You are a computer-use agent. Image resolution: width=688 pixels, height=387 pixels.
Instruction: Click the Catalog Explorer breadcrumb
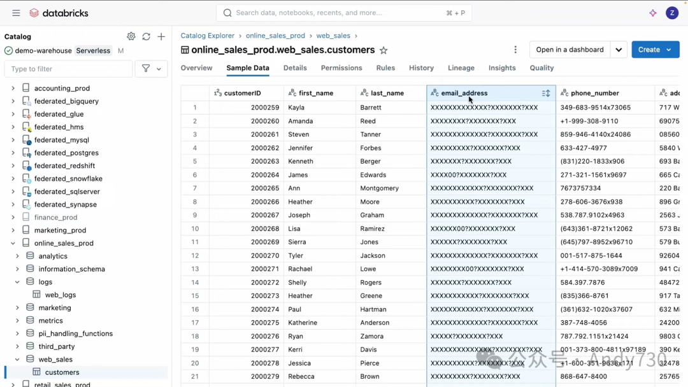208,36
